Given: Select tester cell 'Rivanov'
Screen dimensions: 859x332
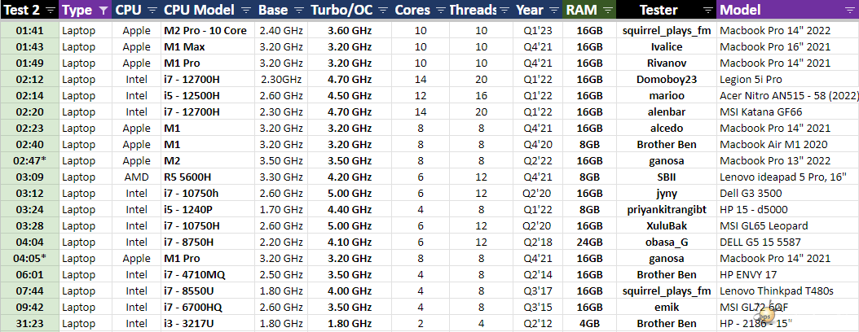Looking at the screenshot, I should pos(667,63).
